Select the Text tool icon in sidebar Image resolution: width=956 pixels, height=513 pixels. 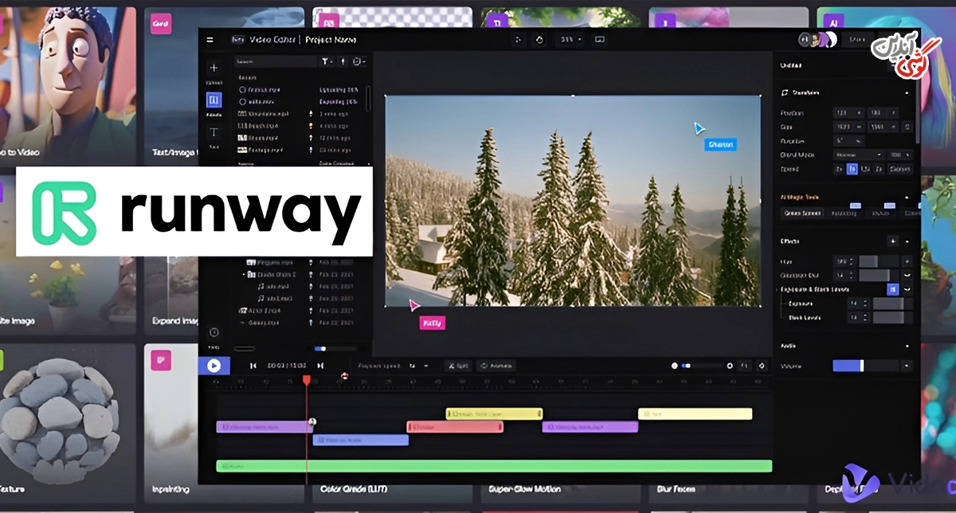click(214, 132)
